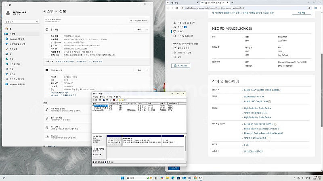Image resolution: width=323 pixels, height=181 pixels.
Task: Open Time & language settings
Action: coord(22,64)
